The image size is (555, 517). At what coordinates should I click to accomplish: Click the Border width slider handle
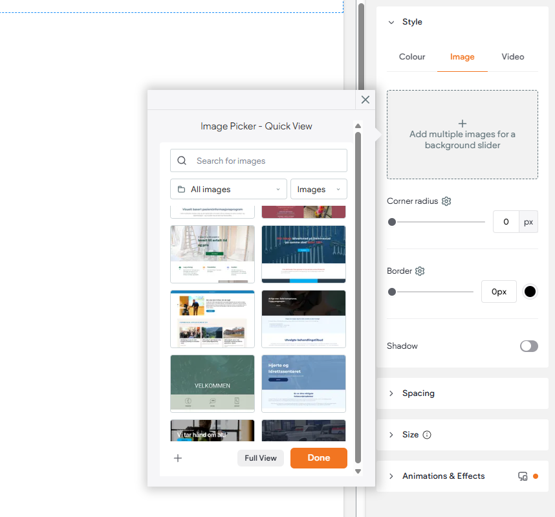[x=392, y=292]
